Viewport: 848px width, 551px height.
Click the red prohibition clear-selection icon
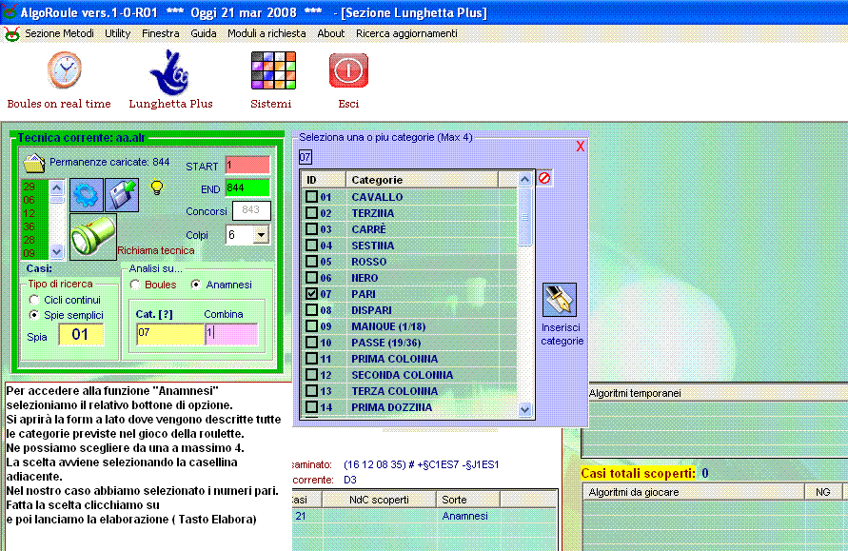point(544,178)
